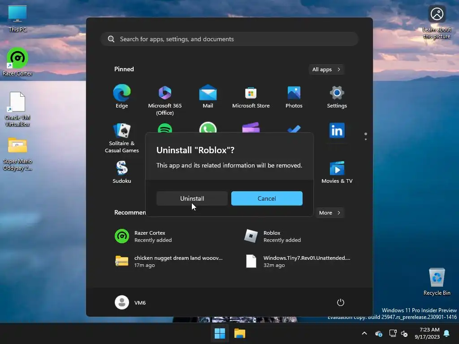Expand More recommended items
Screen dimensions: 459x344
pos(330,213)
